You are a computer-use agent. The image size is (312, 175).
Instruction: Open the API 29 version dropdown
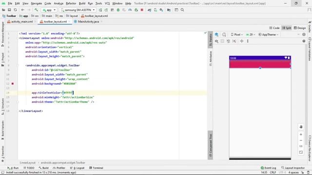(x=251, y=35)
